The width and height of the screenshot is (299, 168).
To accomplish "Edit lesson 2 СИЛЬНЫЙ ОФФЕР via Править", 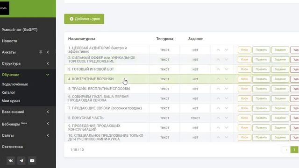I will click(261, 59).
